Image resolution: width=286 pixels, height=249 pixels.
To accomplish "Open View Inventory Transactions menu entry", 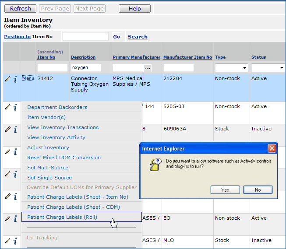I will tap(63, 127).
